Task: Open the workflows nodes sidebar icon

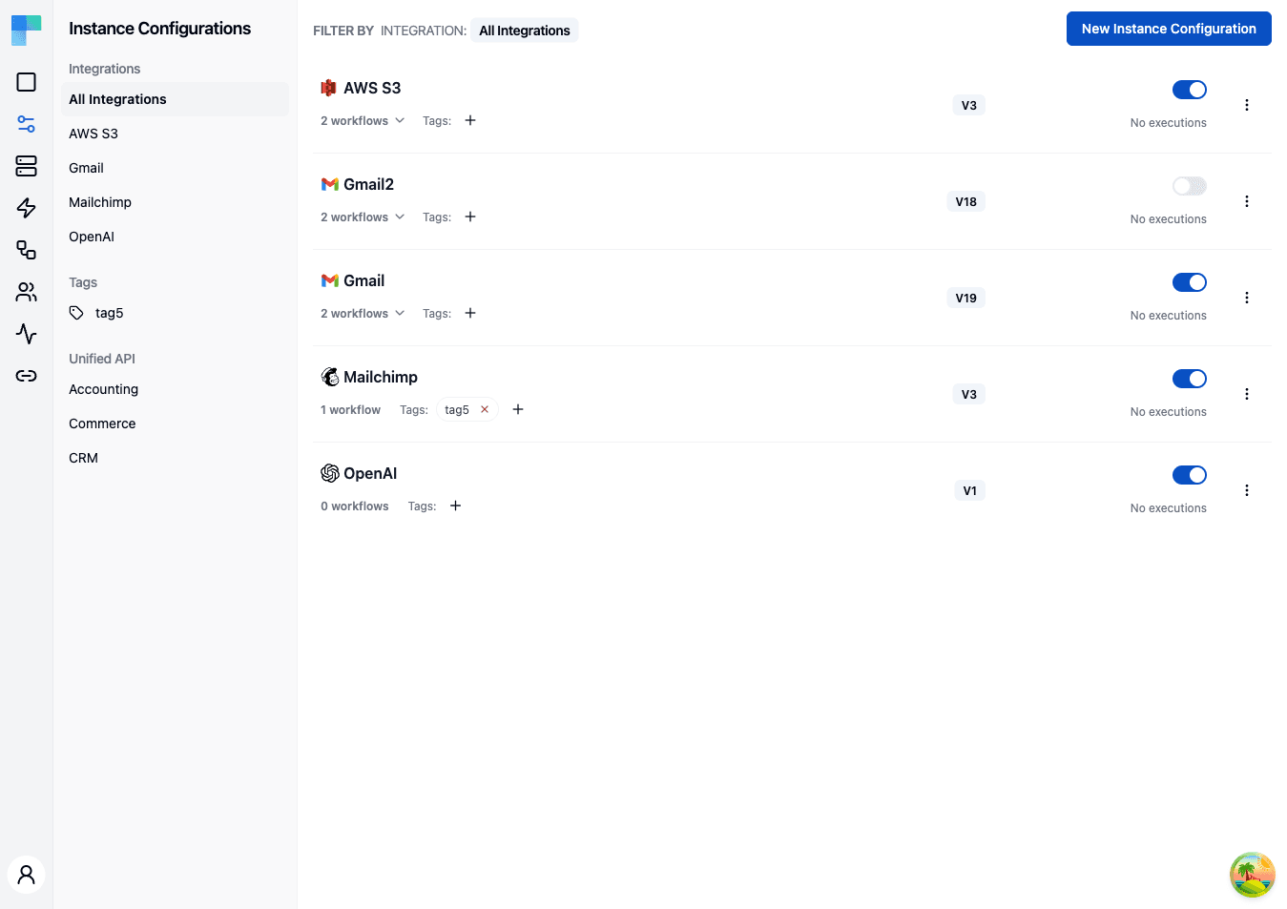Action: tap(27, 250)
